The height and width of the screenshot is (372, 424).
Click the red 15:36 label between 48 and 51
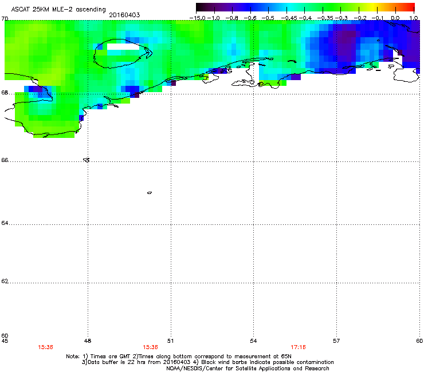click(150, 347)
